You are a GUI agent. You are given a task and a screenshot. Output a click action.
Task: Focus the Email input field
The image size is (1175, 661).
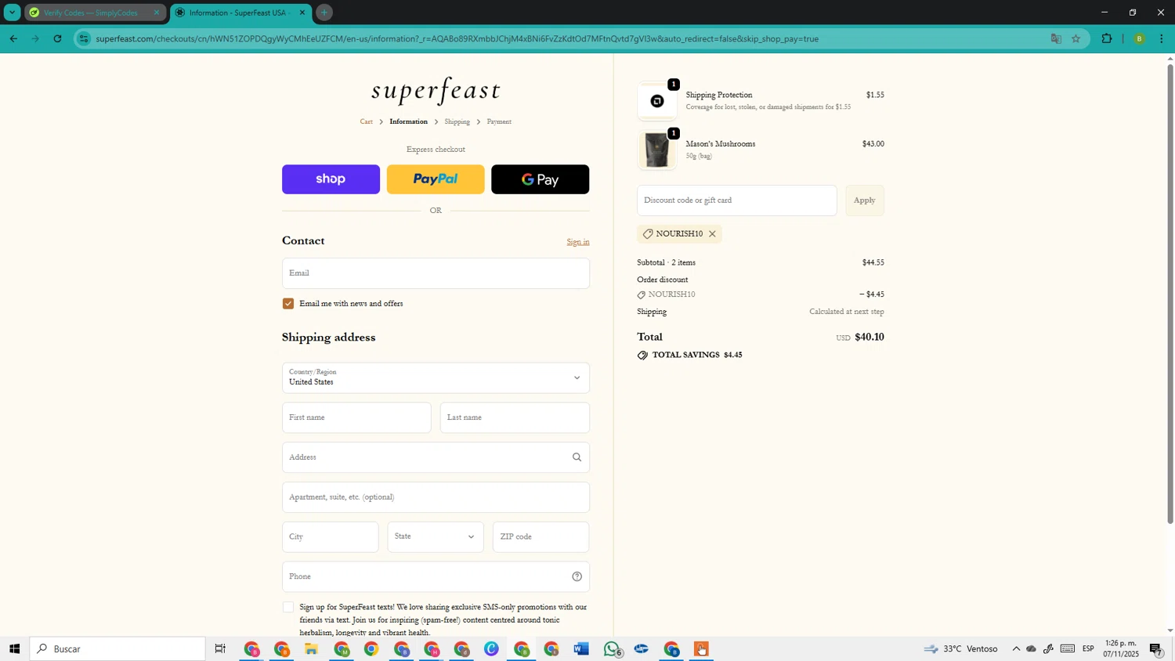point(436,273)
